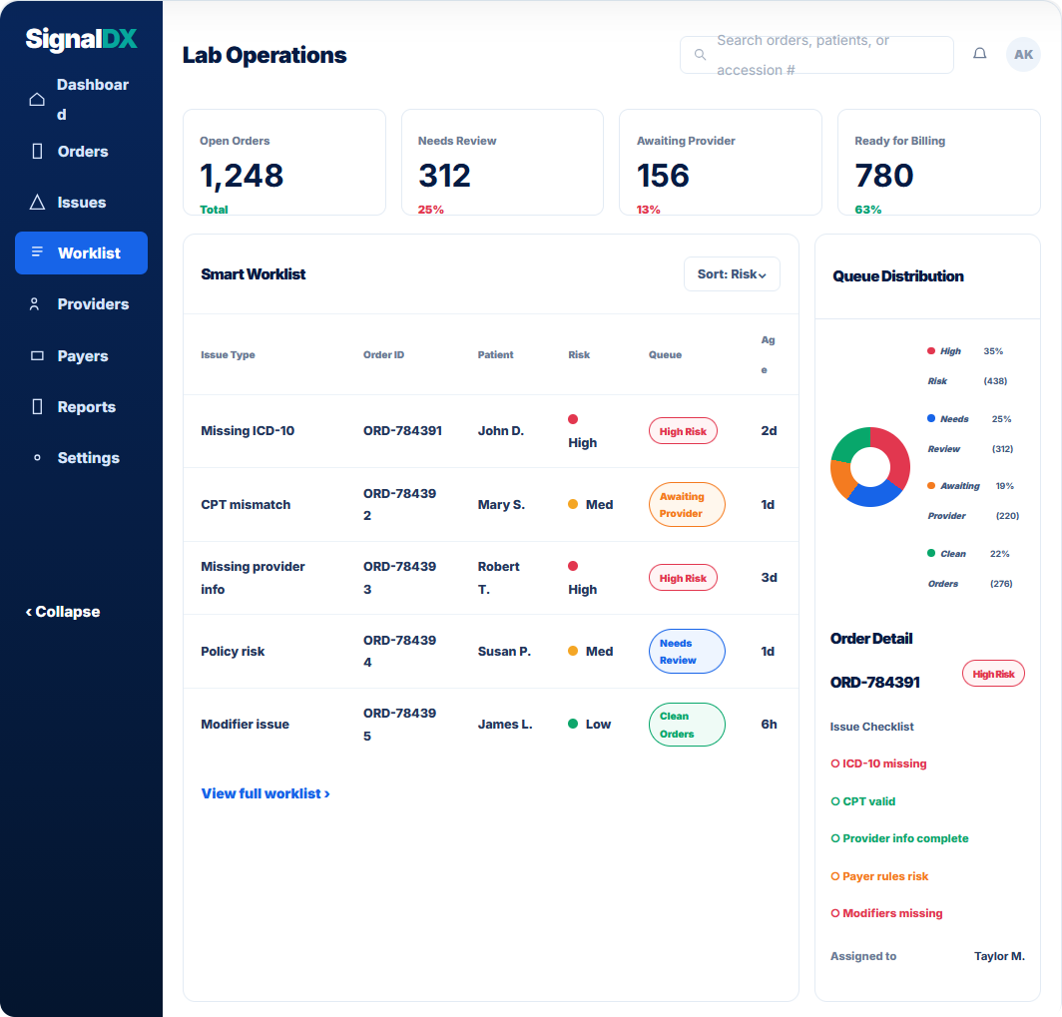Screen dimensions: 1062x1017
Task: Click the search magnifier icon
Action: (700, 55)
